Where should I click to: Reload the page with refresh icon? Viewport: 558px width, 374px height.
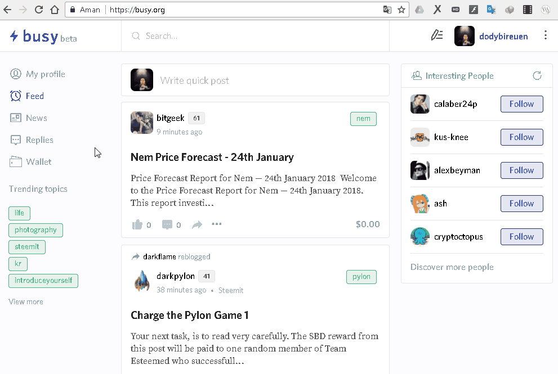39,10
